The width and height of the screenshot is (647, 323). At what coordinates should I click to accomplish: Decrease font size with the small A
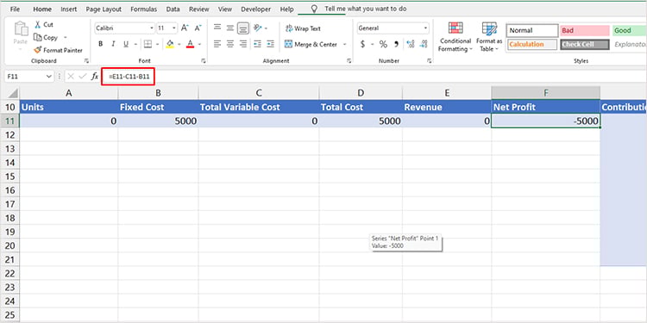click(x=198, y=28)
